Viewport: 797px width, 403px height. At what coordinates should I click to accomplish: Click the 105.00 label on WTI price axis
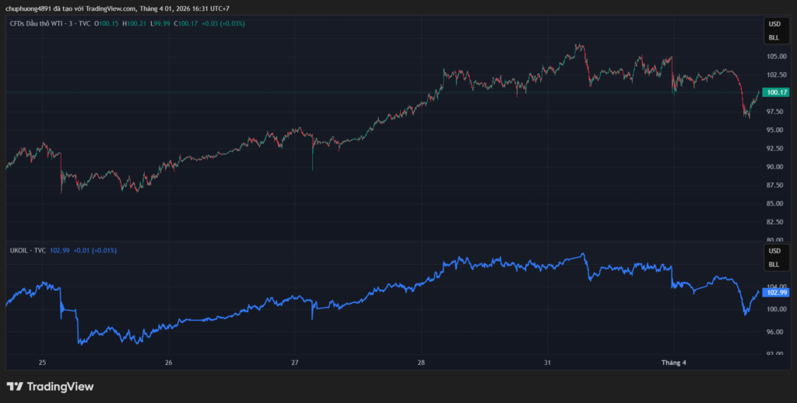(776, 57)
